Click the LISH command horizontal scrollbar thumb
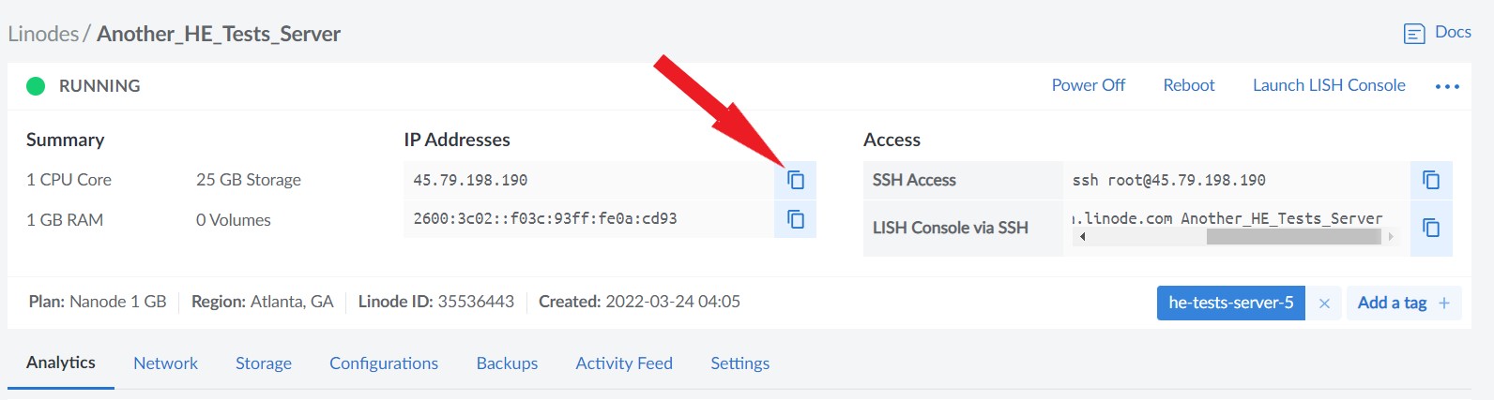Screen dimensions: 1494x400 tap(1294, 237)
